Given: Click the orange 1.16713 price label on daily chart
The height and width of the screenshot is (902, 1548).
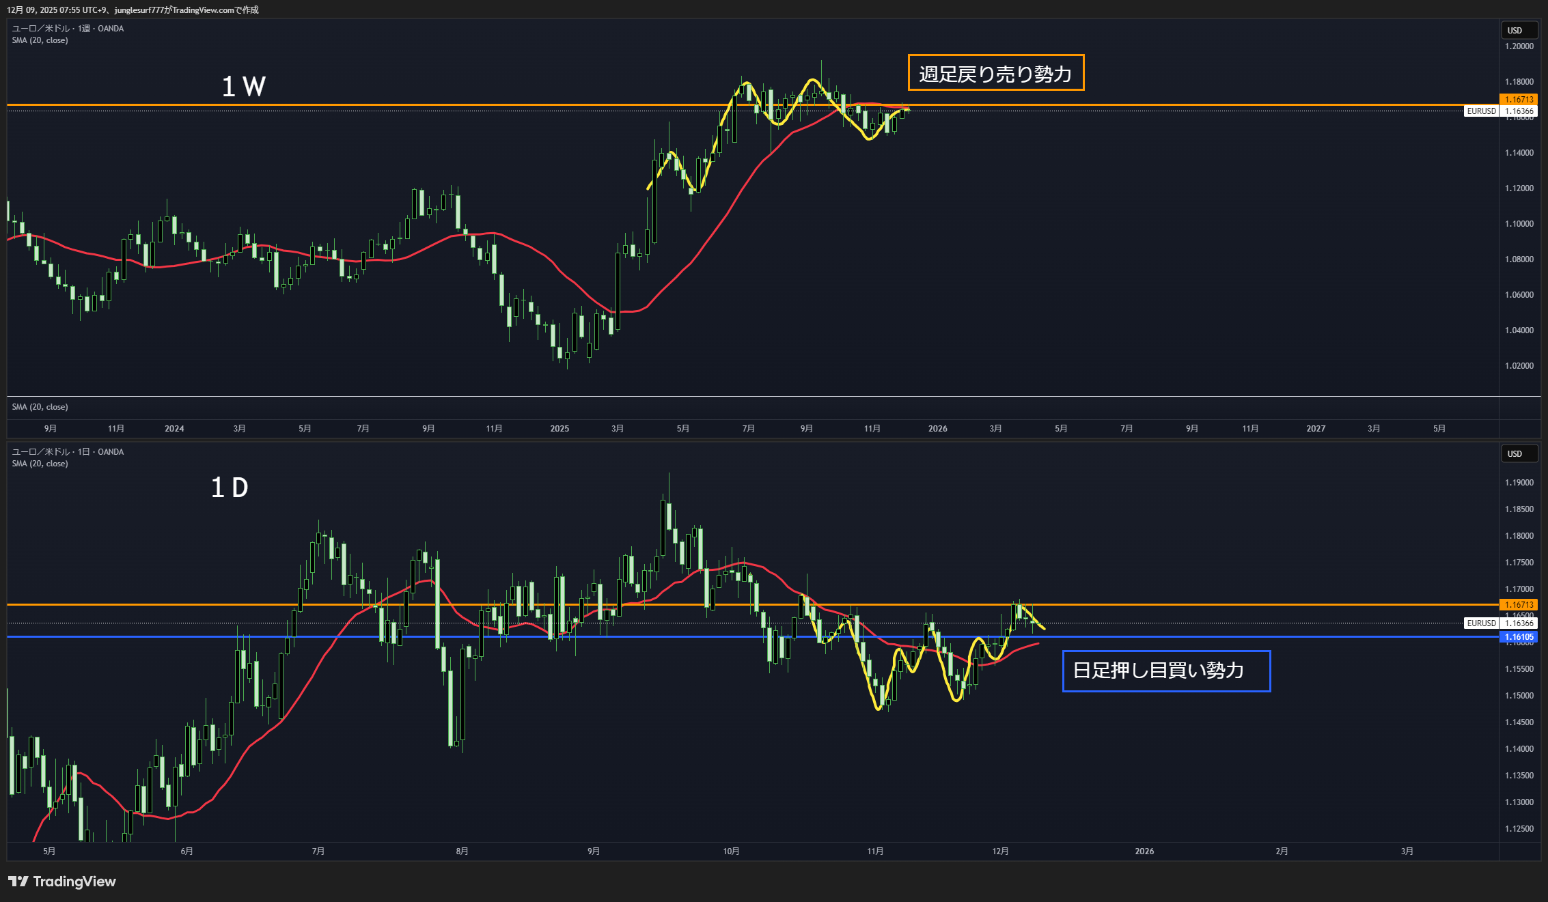Looking at the screenshot, I should pos(1519,604).
